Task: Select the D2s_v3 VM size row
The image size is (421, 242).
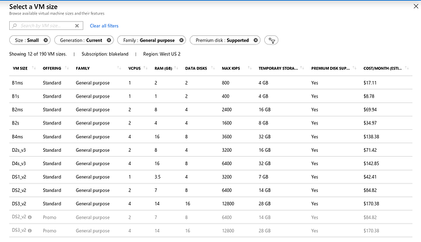Action: point(210,150)
